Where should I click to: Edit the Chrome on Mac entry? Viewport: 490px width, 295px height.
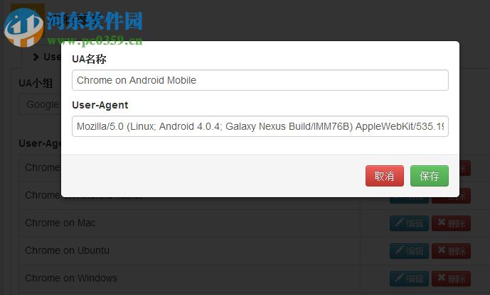(409, 223)
